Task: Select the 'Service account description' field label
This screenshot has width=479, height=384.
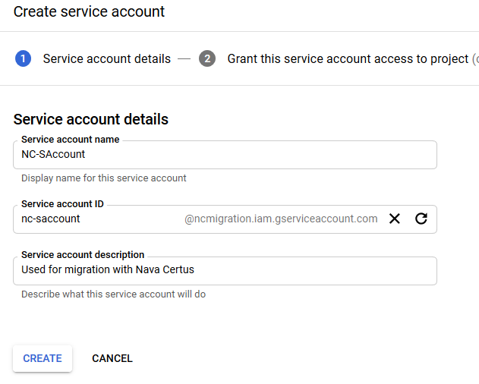Action: pos(83,255)
